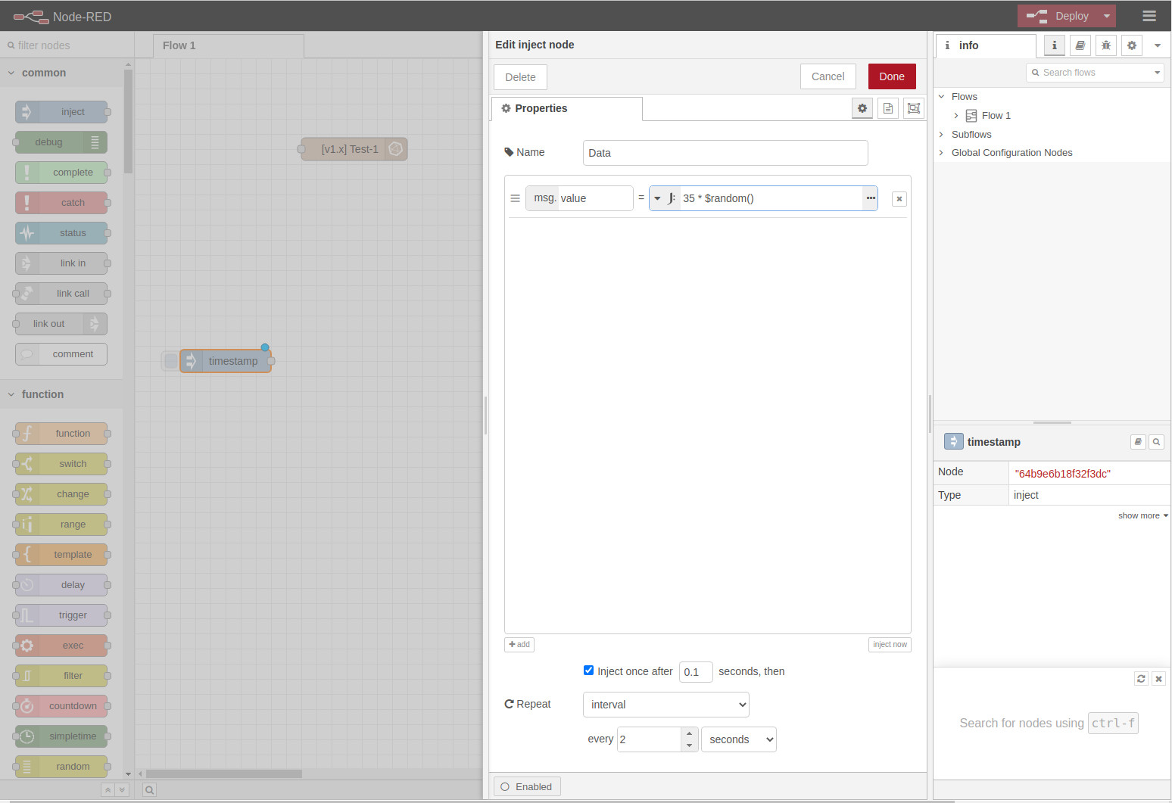
Task: Expand Flow 1 in the outline
Action: (956, 116)
